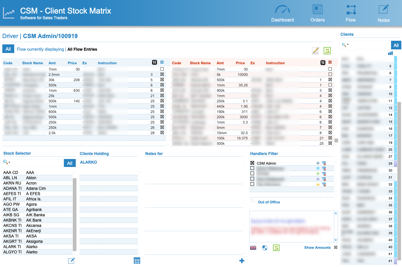Image resolution: width=402 pixels, height=267 pixels.
Task: Check the box on the 1mm 35.25 row
Action: pos(330,85)
